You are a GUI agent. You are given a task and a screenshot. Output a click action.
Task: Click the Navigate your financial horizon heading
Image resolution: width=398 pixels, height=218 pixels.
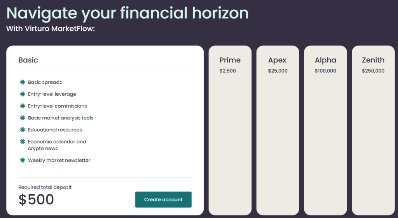click(x=127, y=13)
